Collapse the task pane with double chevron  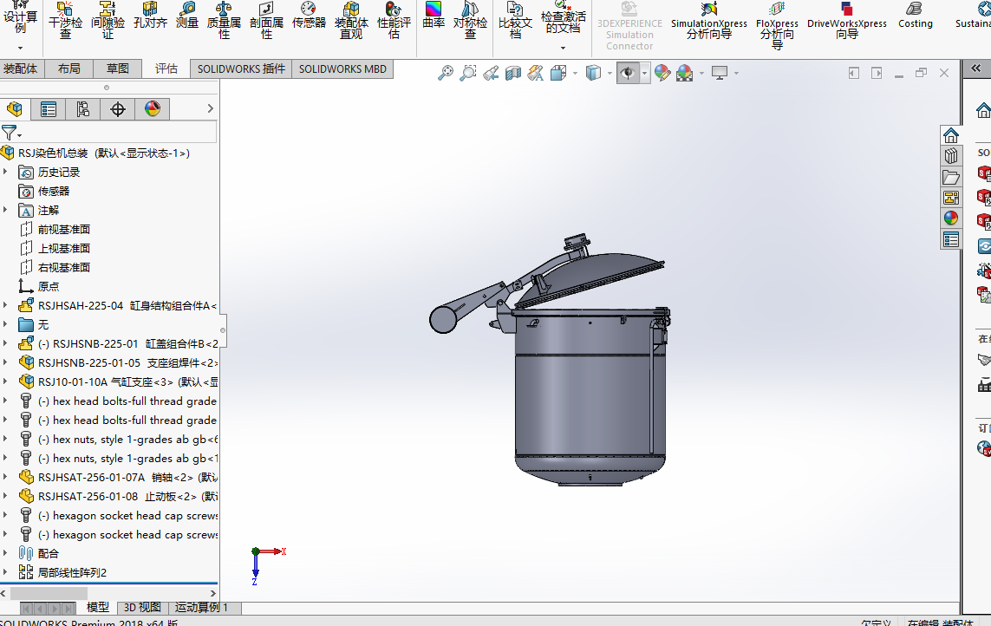coord(976,68)
